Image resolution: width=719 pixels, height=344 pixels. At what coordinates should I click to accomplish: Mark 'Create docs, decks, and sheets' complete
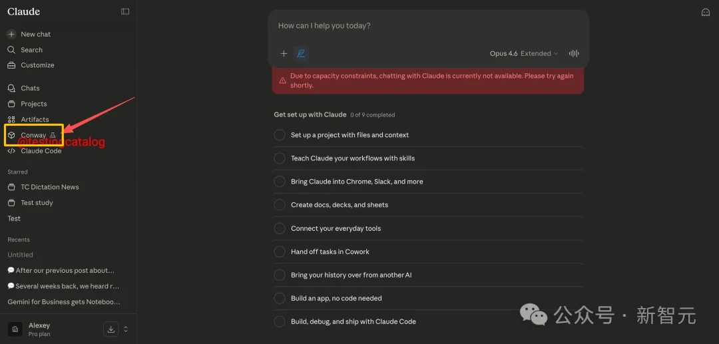(x=280, y=205)
